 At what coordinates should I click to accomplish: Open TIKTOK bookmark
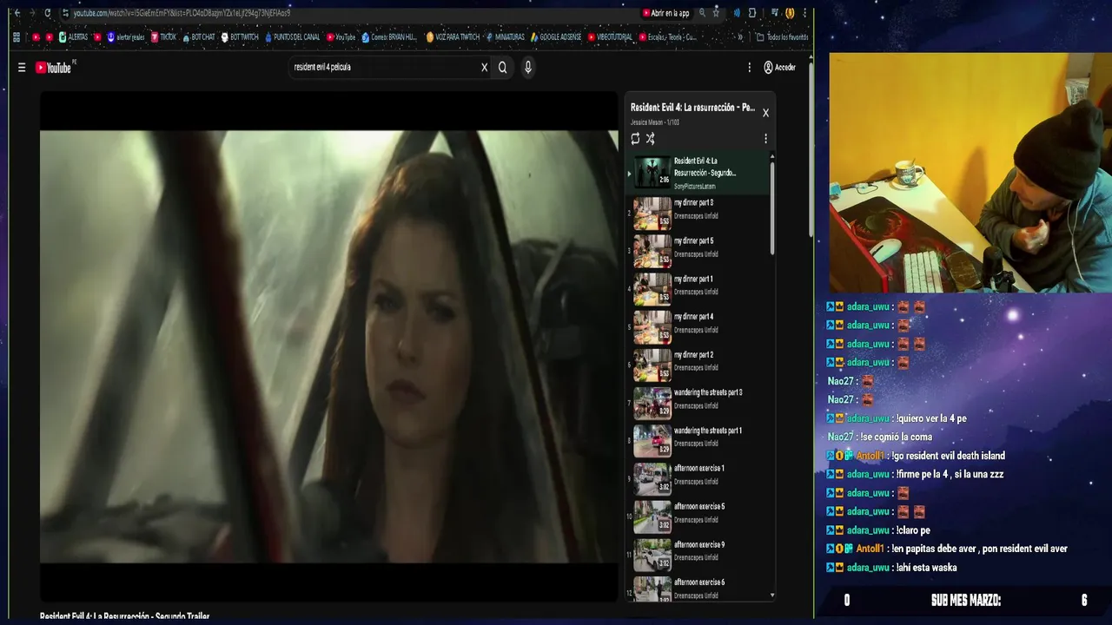click(x=163, y=37)
